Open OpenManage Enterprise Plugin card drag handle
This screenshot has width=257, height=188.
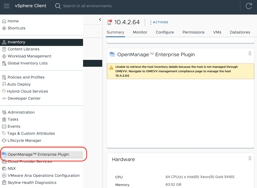(250, 54)
